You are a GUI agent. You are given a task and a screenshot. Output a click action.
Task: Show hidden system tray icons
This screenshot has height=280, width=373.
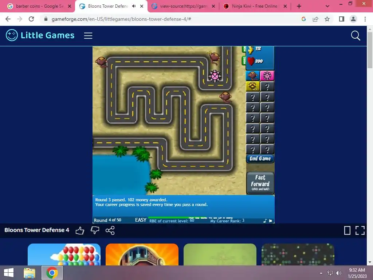321,273
